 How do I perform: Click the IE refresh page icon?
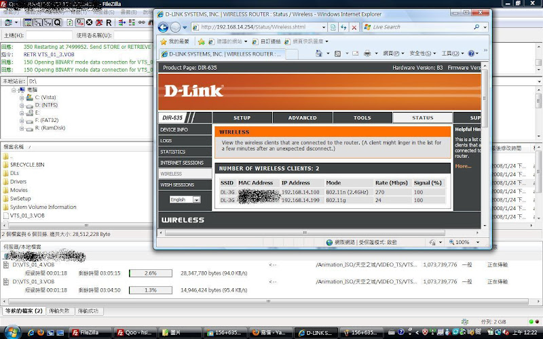pyautogui.click(x=344, y=27)
